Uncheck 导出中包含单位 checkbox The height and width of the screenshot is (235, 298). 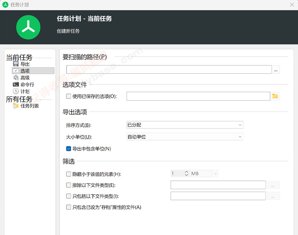click(x=68, y=149)
